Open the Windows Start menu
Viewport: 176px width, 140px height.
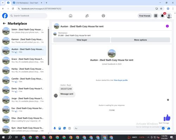(x=3, y=137)
